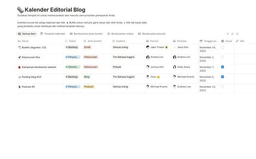
Task: Click the URL column header
Action: click(240, 41)
